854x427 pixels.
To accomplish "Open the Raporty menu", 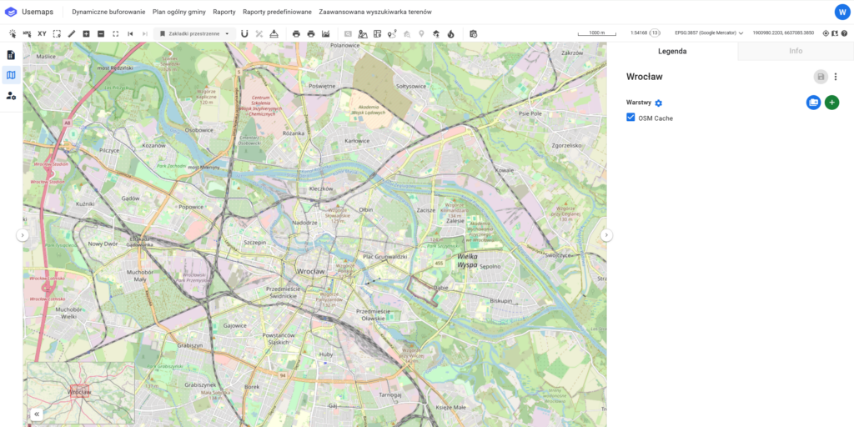I will (224, 12).
